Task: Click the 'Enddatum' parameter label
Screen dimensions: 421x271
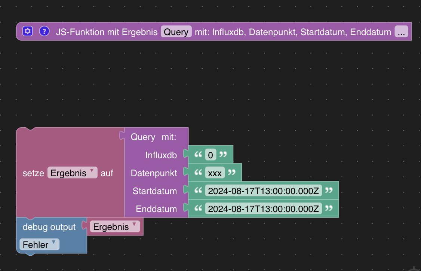Action: pos(156,209)
